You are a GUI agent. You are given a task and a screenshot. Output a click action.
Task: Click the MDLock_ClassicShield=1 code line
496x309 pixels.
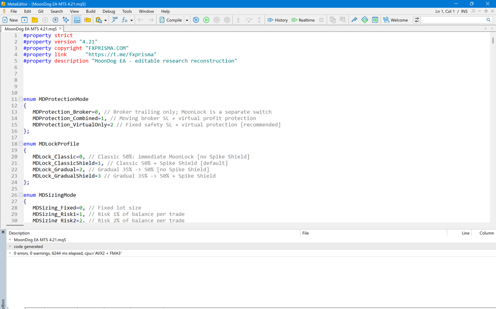point(130,163)
